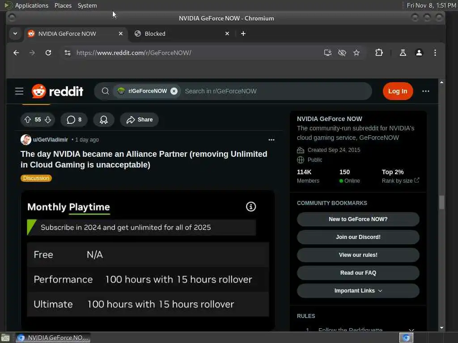
Task: Click the browser forward arrow
Action: click(x=32, y=53)
